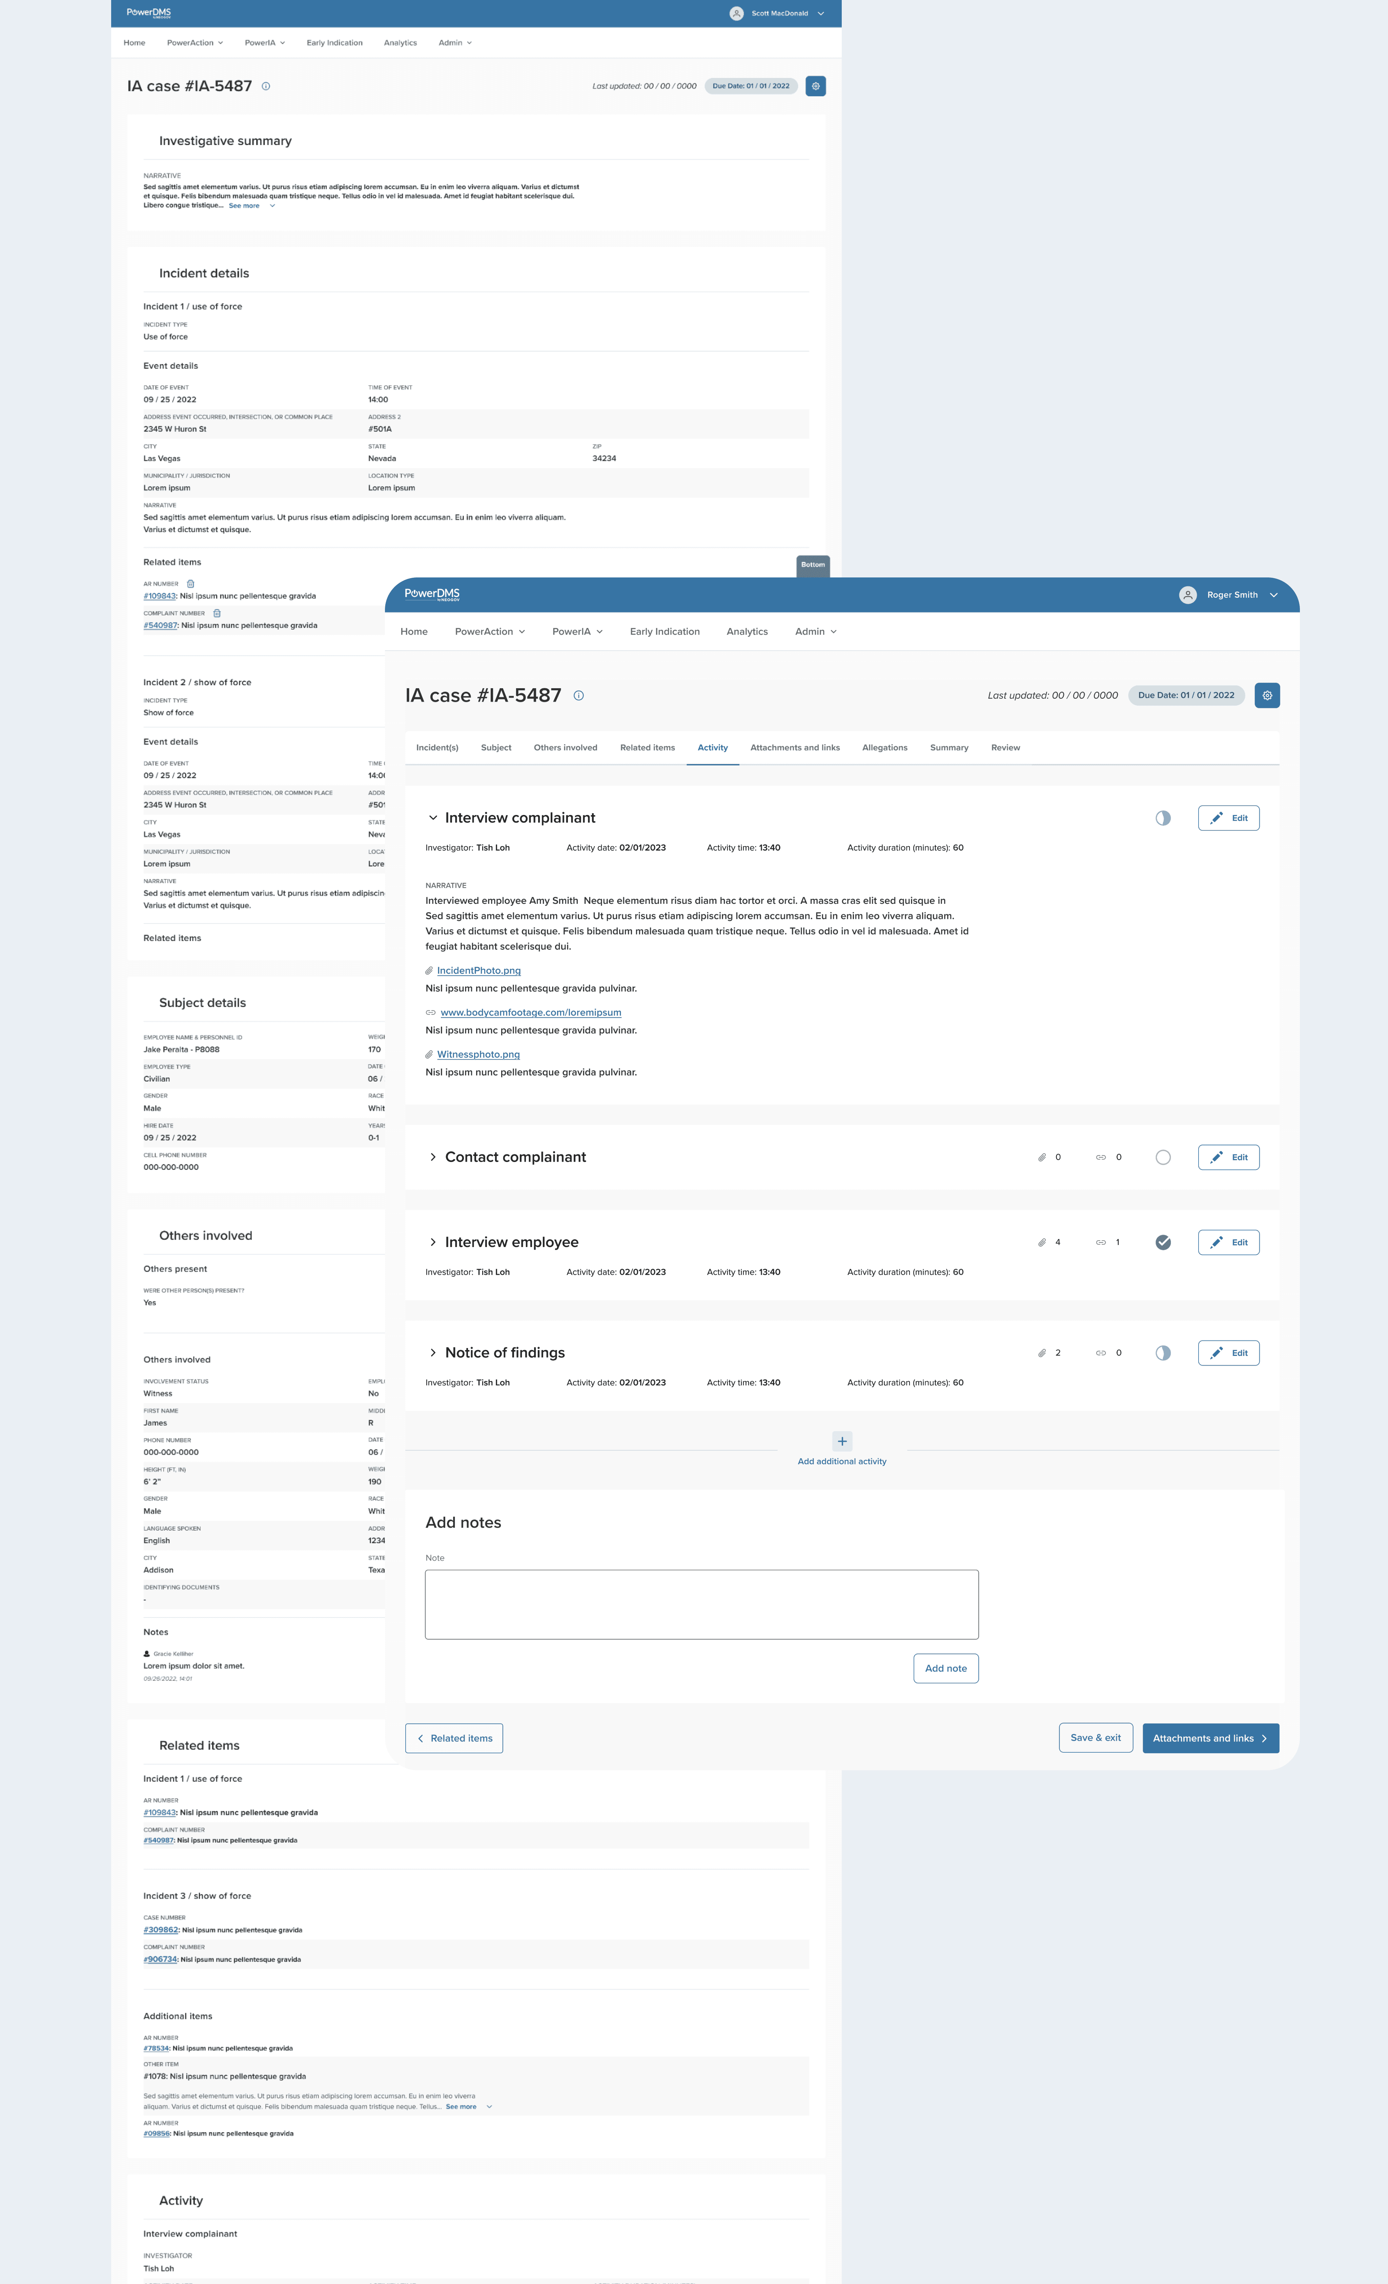Click paperclip icon next to IncidentPhoto.png

(429, 971)
